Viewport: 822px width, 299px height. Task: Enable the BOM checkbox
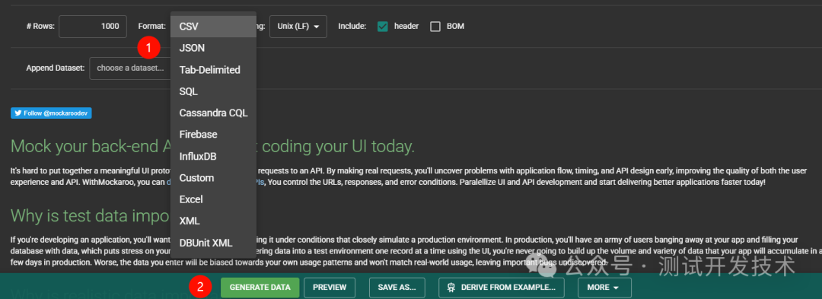coord(435,27)
